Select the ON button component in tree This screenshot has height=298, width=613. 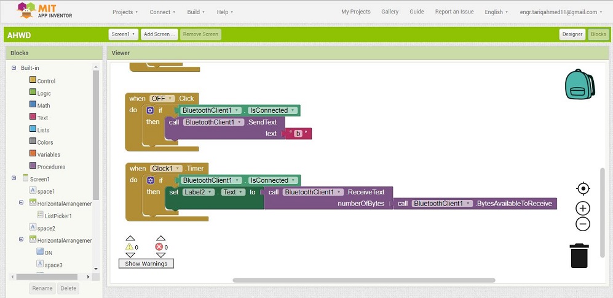[x=44, y=253]
